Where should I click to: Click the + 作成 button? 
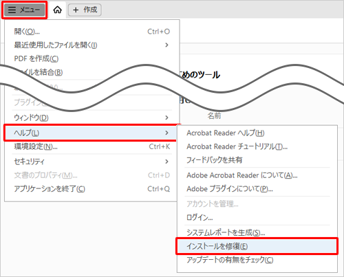click(x=85, y=10)
